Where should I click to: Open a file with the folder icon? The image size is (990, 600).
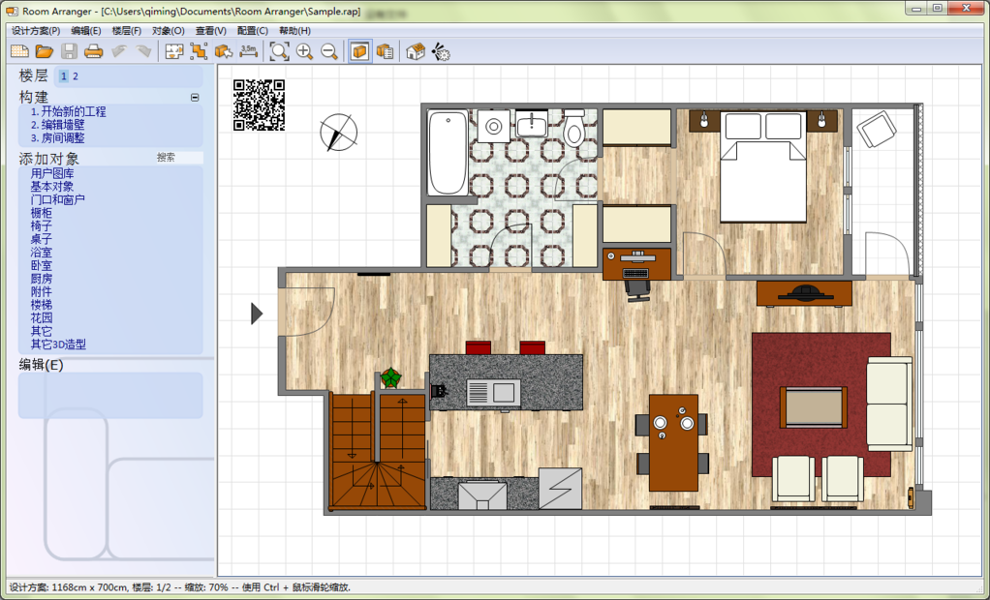coord(45,51)
